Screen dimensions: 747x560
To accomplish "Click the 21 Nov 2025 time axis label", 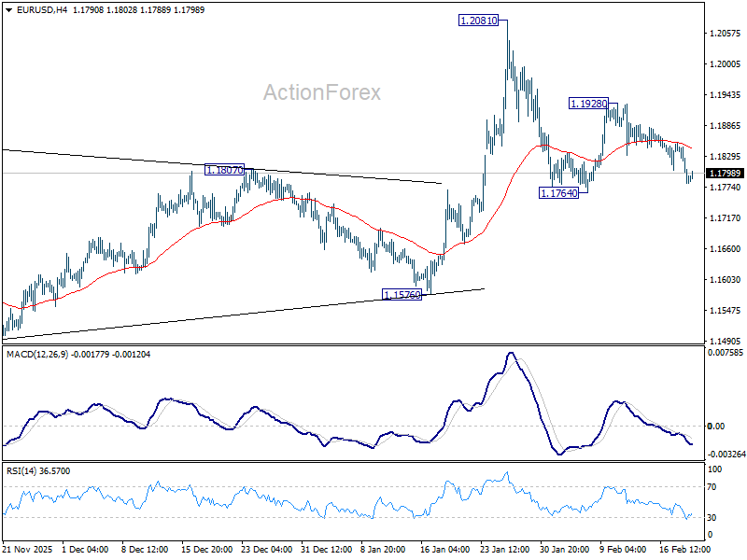I will click(28, 550).
